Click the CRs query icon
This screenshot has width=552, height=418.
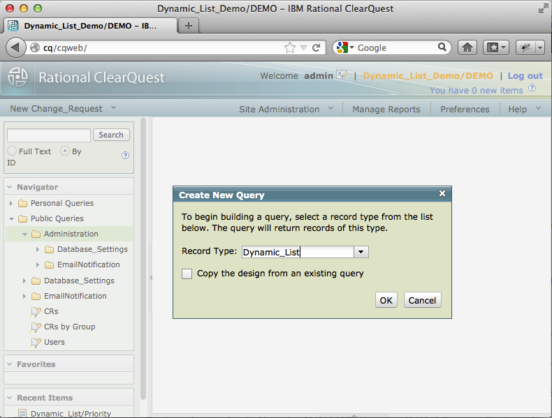point(36,312)
